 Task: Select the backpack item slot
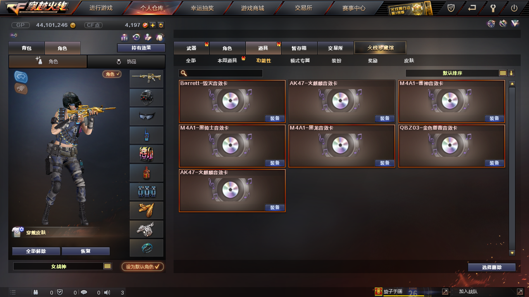point(147,154)
